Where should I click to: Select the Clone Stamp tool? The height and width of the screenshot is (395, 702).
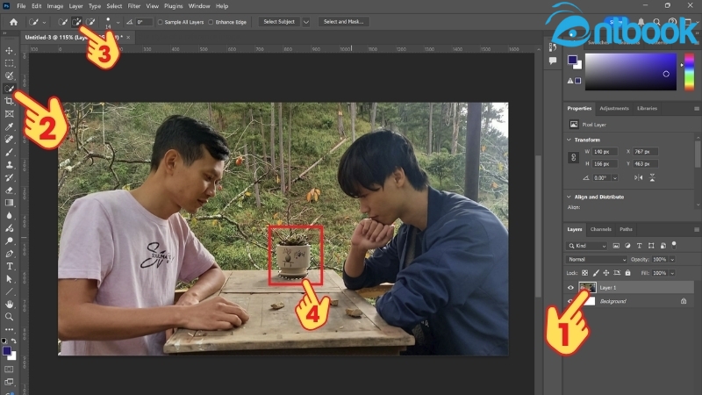click(x=9, y=165)
